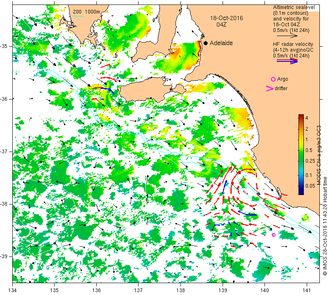
Task: Click the '-36' latitude axis label
Action: click(x=5, y=99)
